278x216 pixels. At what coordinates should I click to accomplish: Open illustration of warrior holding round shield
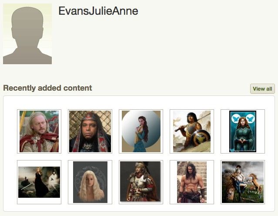192,131
